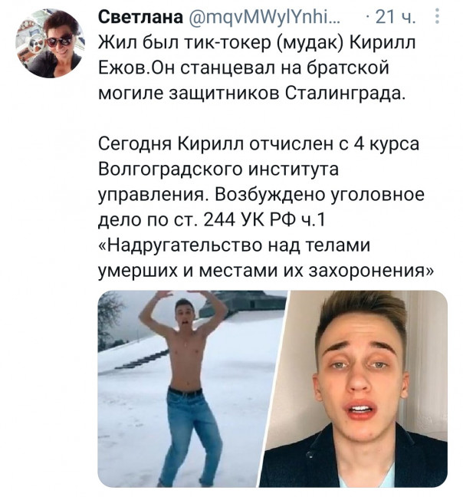This screenshot has width=463, height=497.
Task: Open the tweet's three-dot more options menu
Action: 438,16
